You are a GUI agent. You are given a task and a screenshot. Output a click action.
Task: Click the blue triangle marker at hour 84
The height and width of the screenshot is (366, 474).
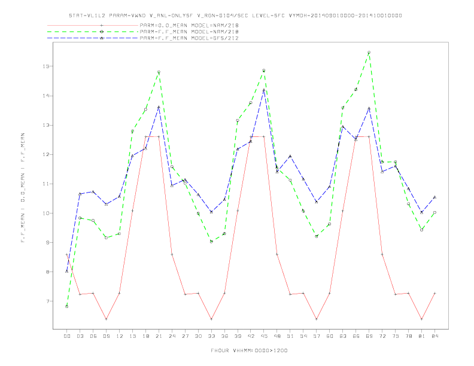[x=434, y=197]
